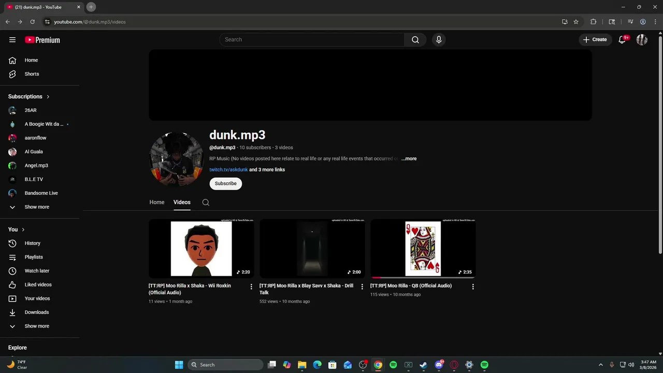Click the dunk.mp3 channel profile picture
The height and width of the screenshot is (373, 663).
tap(176, 159)
